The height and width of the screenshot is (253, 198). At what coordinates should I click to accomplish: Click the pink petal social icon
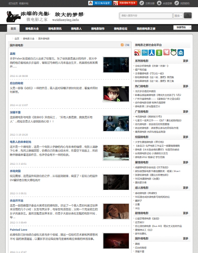pyautogui.click(x=166, y=52)
